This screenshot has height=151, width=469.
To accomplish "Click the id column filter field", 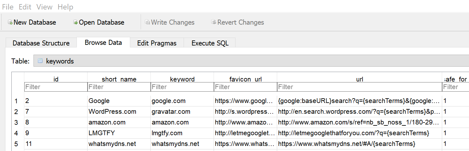I will click(56, 87).
